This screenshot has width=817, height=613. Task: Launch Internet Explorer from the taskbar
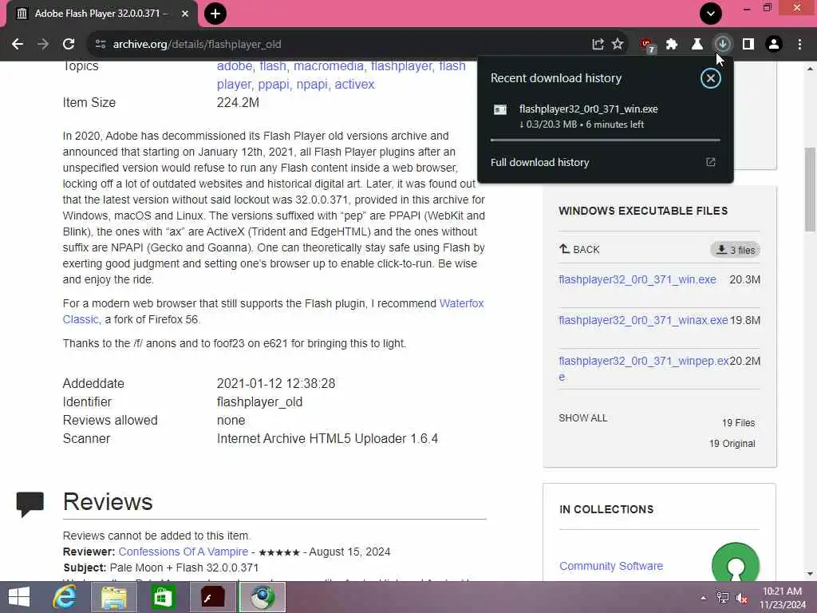(x=65, y=597)
